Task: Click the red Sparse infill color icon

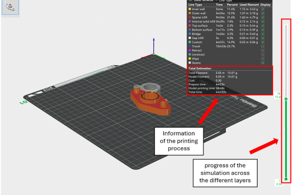Action: (190, 17)
